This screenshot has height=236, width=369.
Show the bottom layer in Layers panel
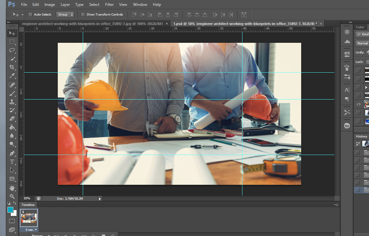point(358,121)
